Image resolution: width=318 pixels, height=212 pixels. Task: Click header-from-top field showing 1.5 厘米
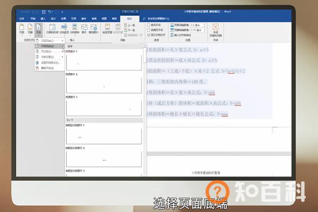click(196, 25)
